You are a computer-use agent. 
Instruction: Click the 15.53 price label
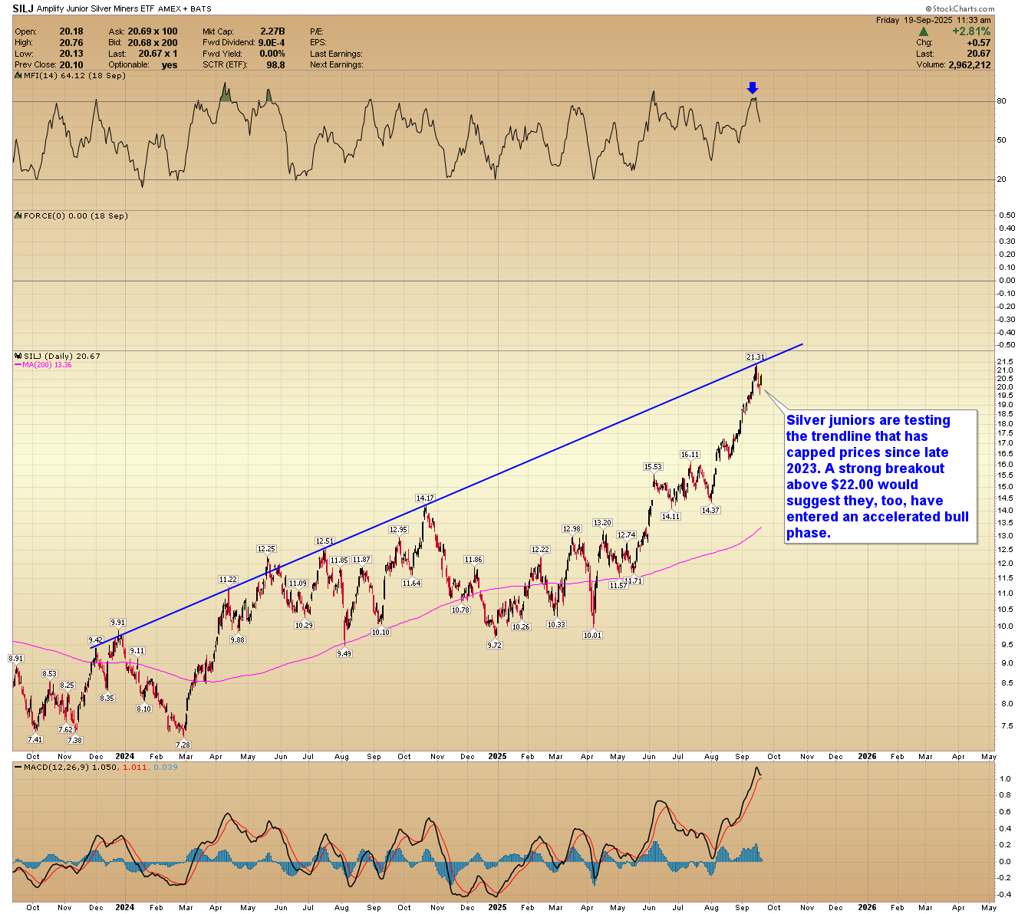pos(653,467)
